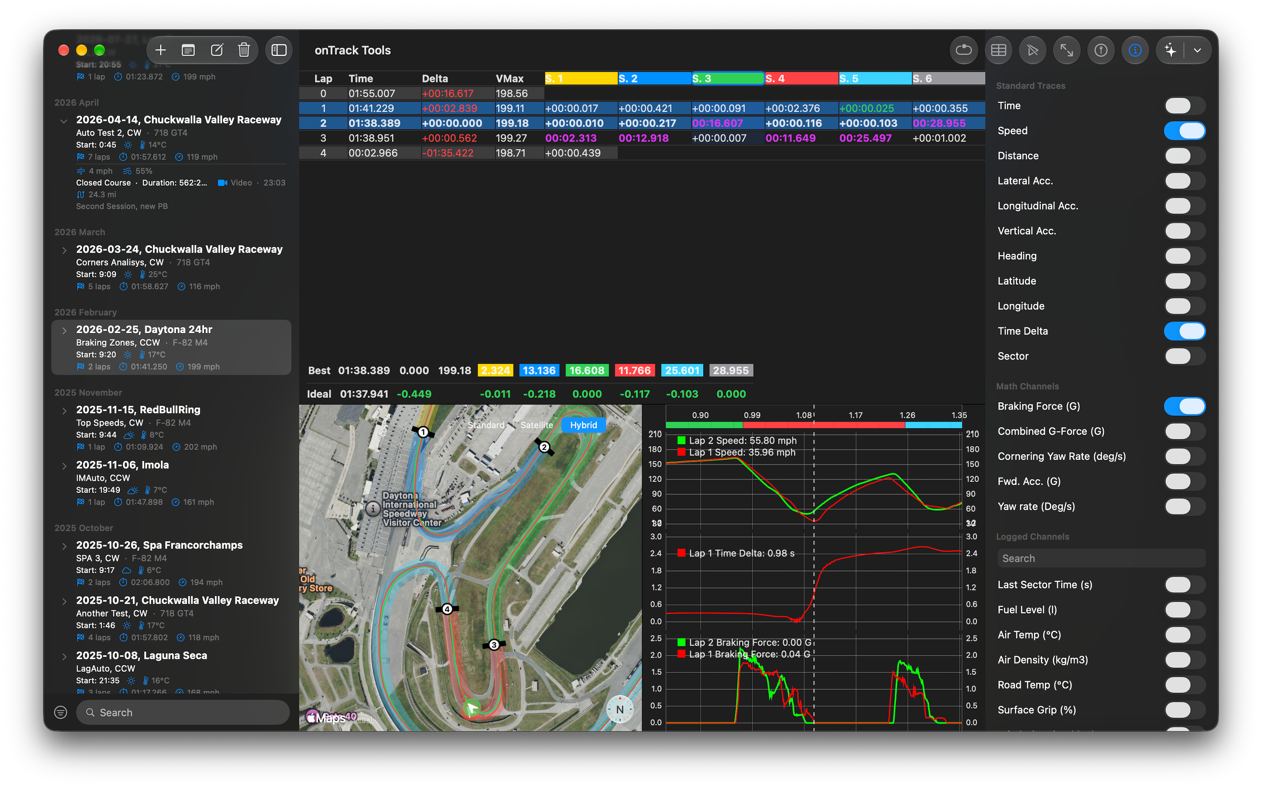Click the best sector 13.136 blue badge
The width and height of the screenshot is (1262, 789).
pyautogui.click(x=539, y=370)
